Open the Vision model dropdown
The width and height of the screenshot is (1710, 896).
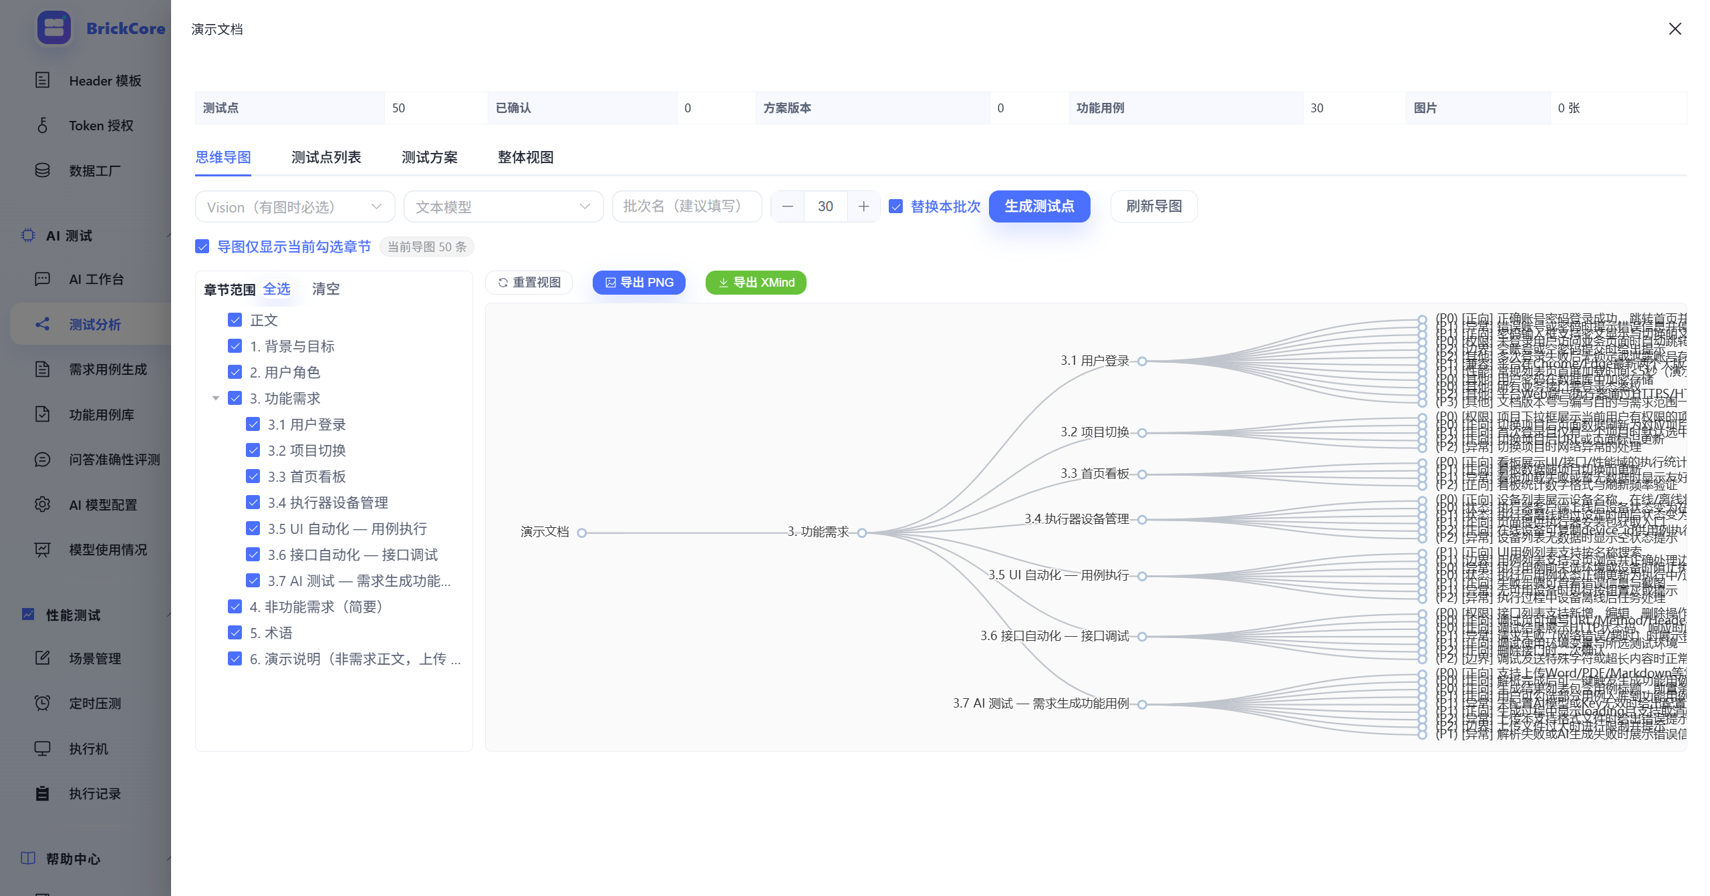point(295,206)
